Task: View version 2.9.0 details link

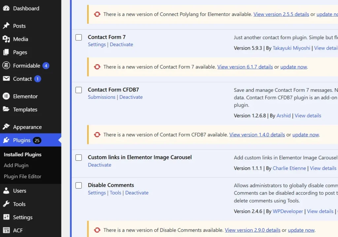Action: 253,230
